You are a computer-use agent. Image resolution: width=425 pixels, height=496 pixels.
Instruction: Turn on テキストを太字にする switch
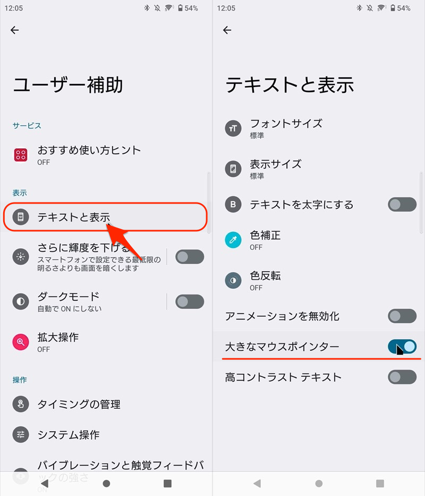point(402,204)
